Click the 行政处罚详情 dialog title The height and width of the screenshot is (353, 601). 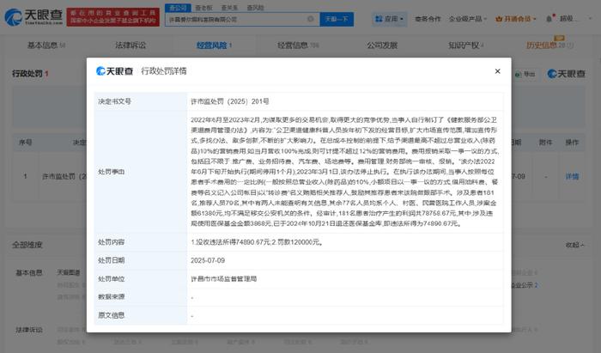[164, 71]
